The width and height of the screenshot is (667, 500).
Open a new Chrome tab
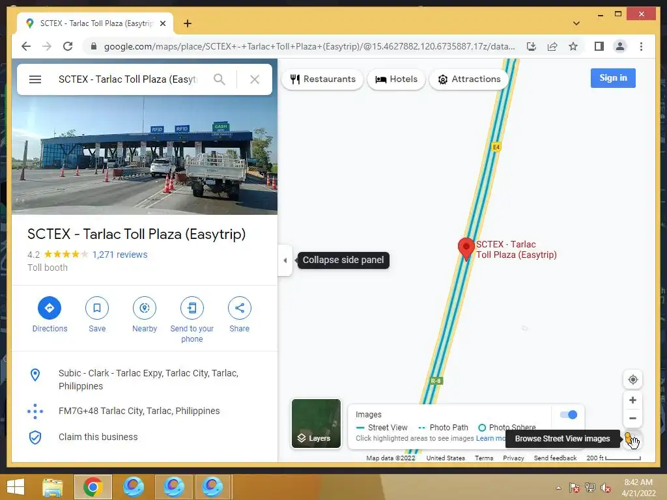[x=188, y=23]
